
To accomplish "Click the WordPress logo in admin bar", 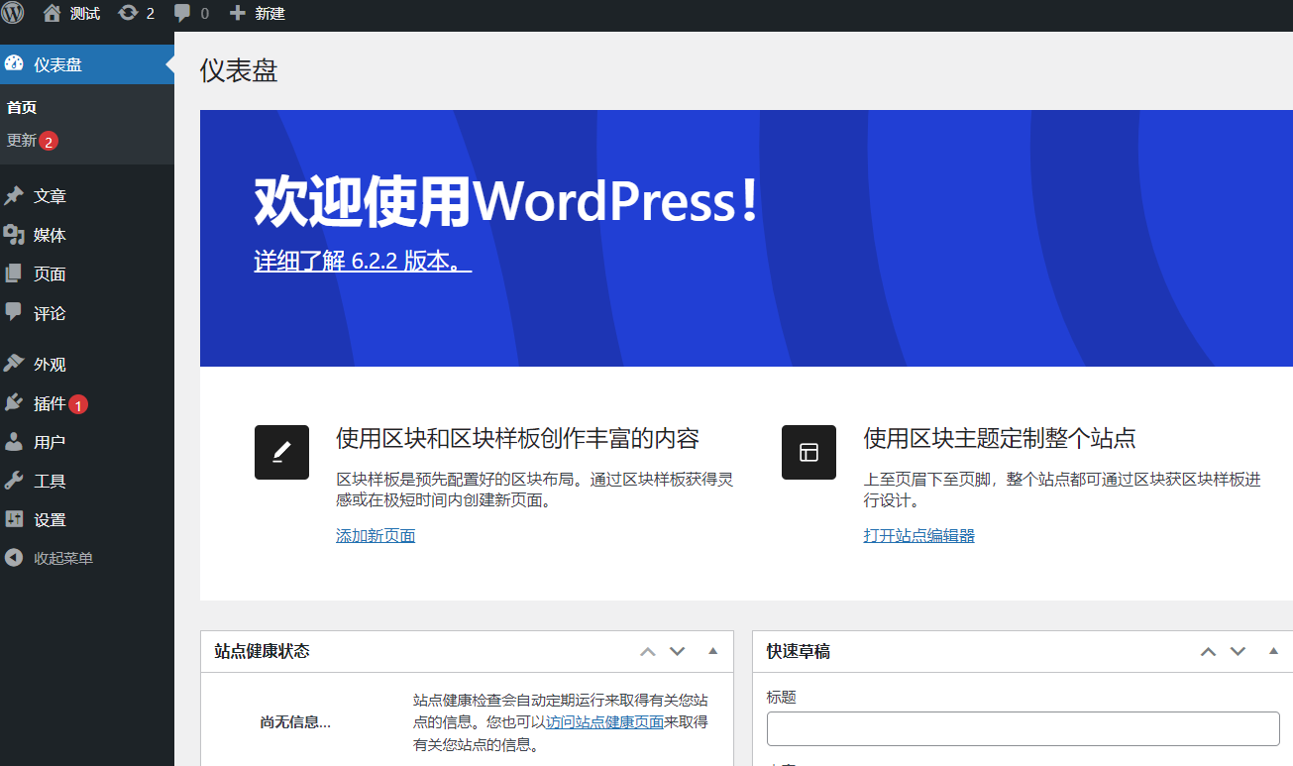I will coord(14,14).
